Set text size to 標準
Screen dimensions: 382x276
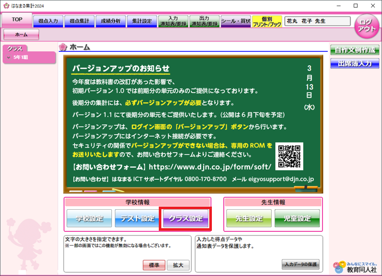click(x=154, y=265)
